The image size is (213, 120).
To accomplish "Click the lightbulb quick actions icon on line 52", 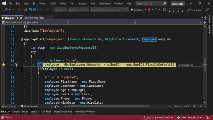I will [16, 64].
